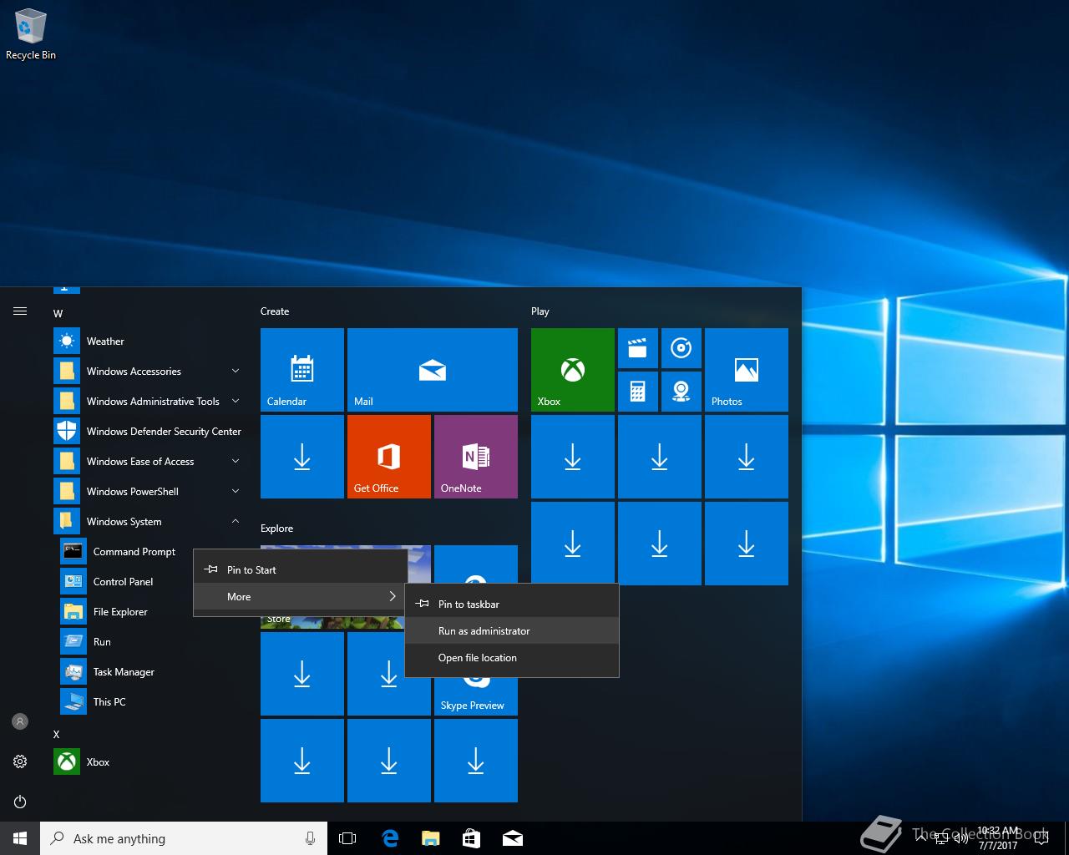
Task: Open the Movies & TV clapperboard tile
Action: click(638, 348)
